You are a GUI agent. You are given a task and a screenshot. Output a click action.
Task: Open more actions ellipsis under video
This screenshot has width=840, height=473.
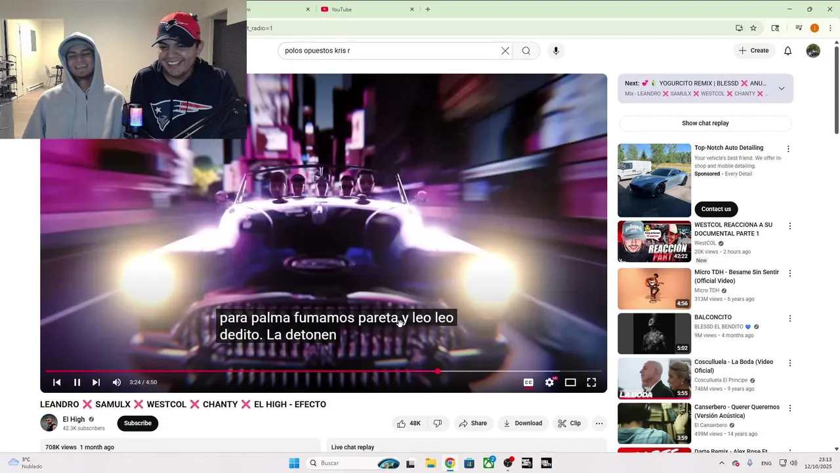tap(599, 423)
